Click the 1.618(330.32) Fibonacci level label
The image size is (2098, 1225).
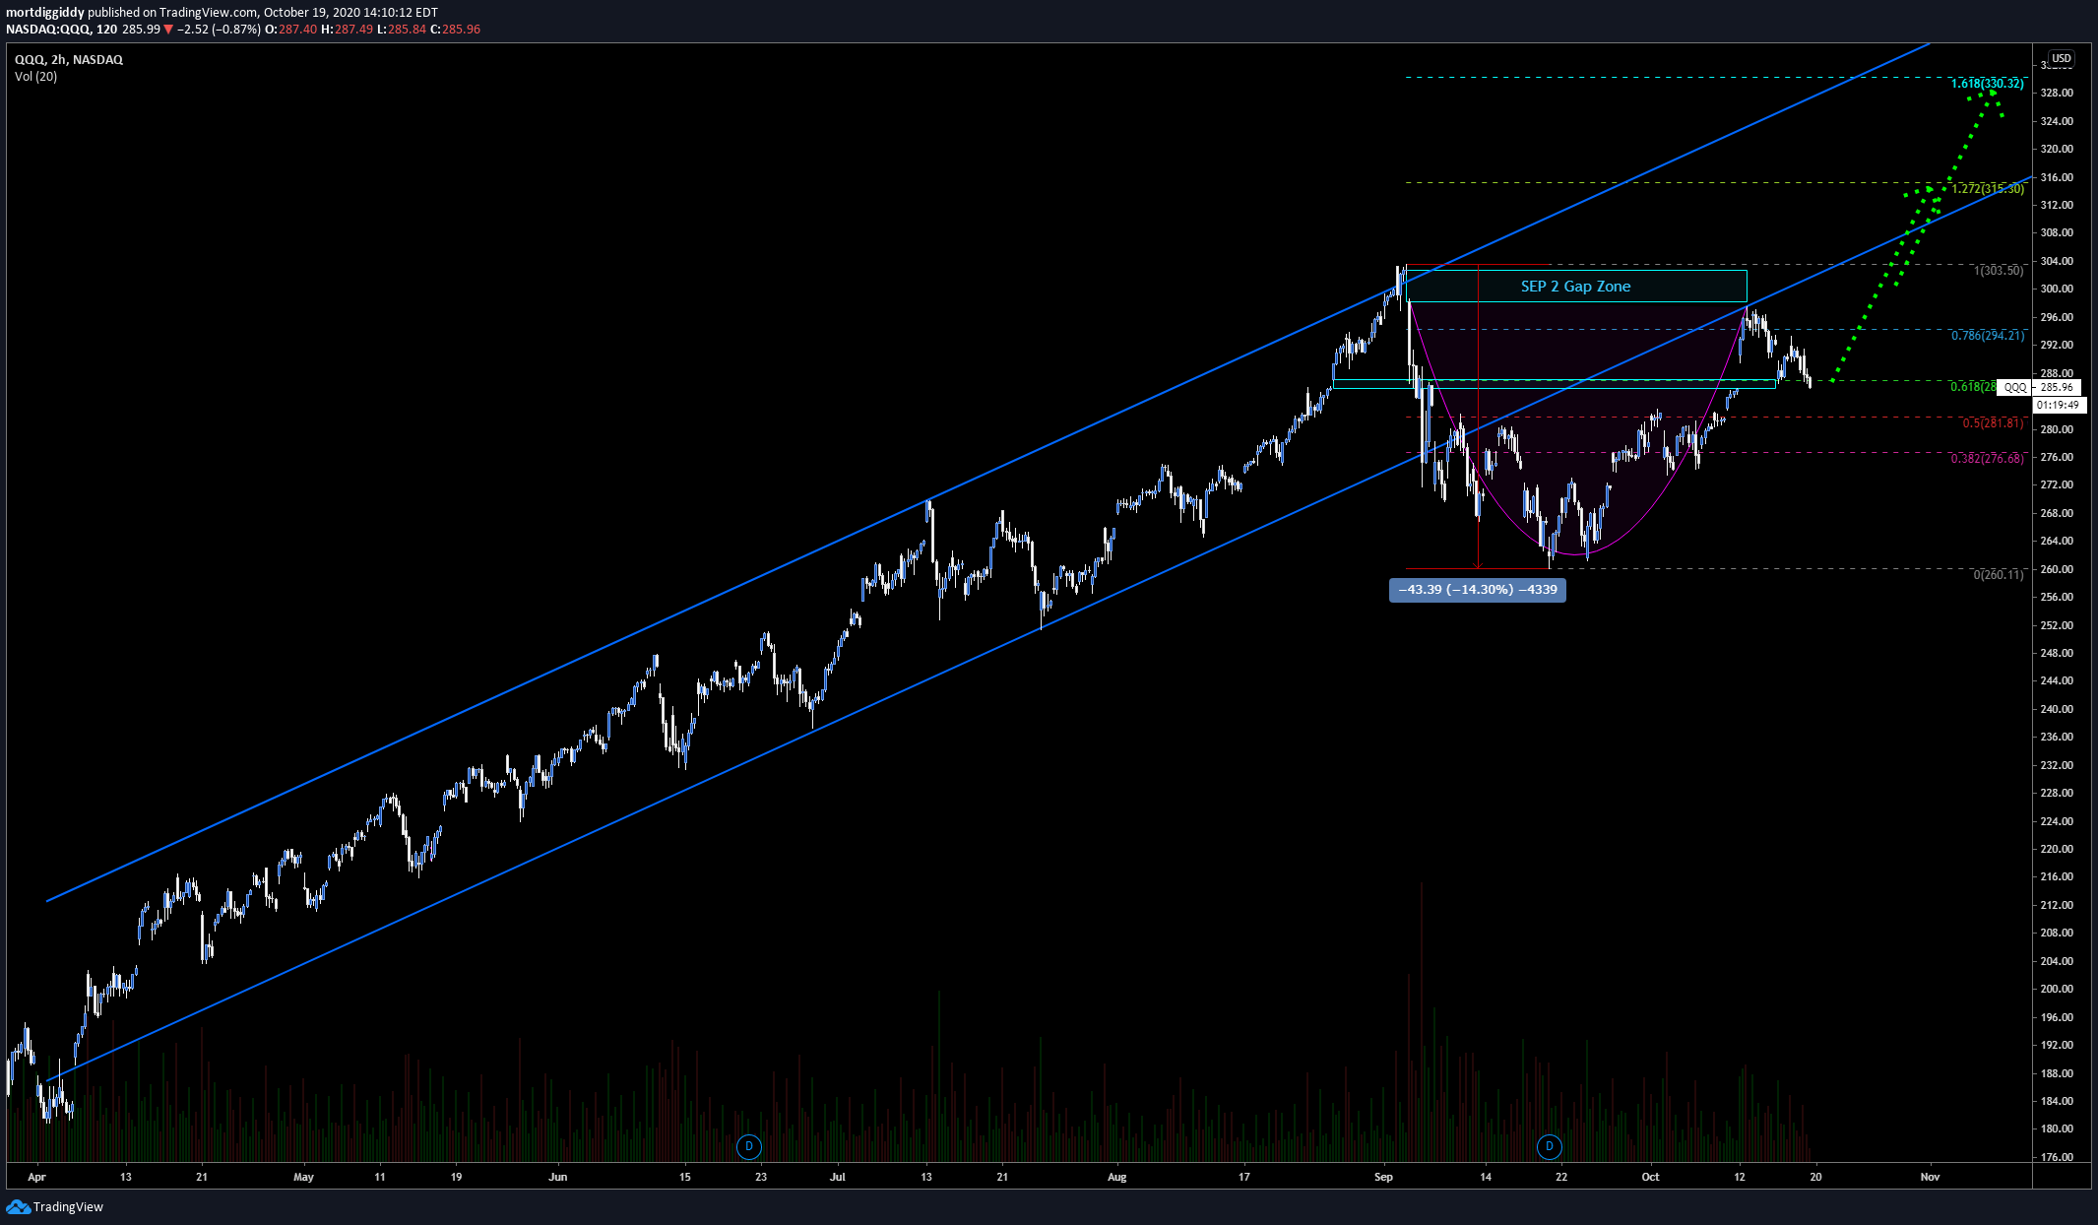coord(1988,84)
